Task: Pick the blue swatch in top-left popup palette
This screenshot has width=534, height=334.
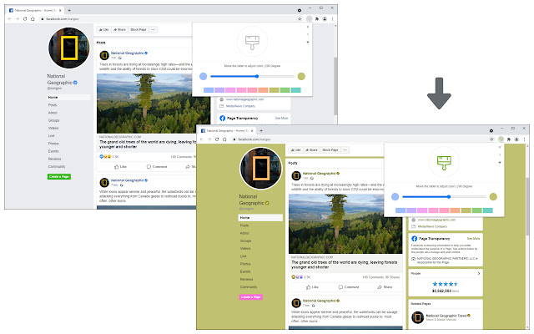Action: click(209, 90)
